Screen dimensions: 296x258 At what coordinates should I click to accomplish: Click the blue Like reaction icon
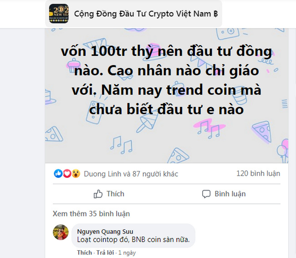pos(58,173)
